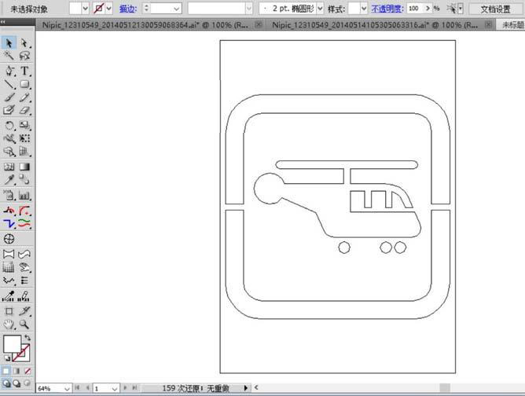Click the 描边 stroke panel link
This screenshot has height=396, width=525.
click(x=128, y=9)
